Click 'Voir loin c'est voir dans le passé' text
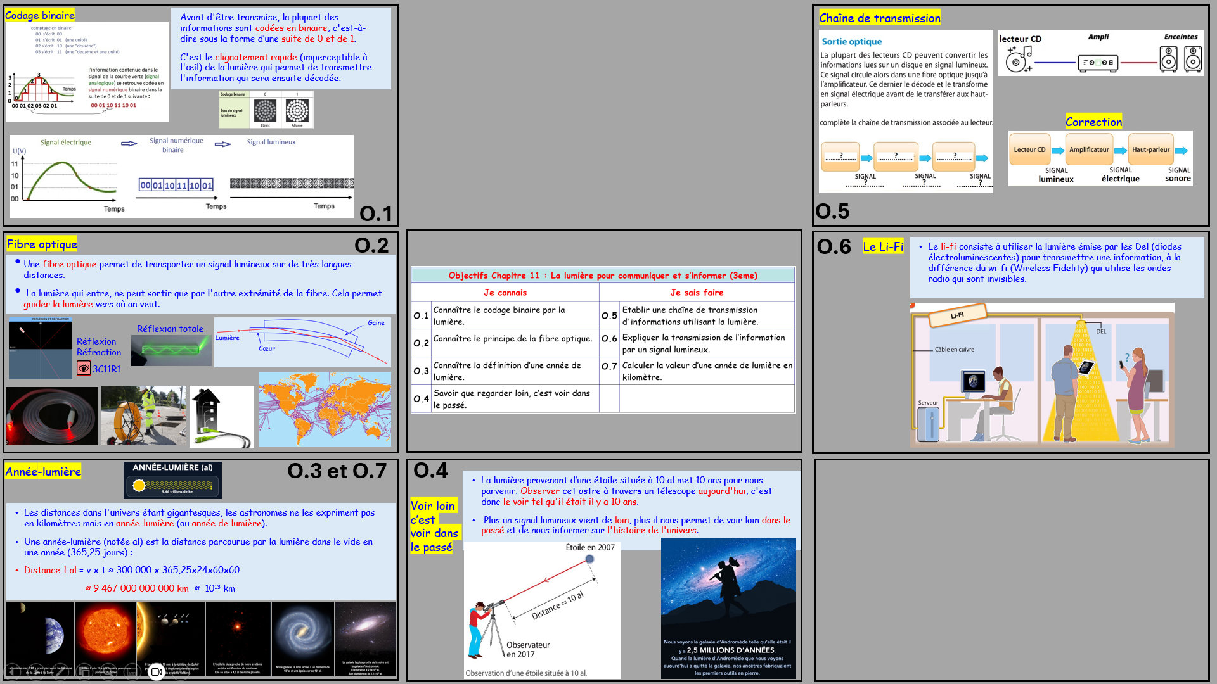The width and height of the screenshot is (1217, 684). point(435,526)
